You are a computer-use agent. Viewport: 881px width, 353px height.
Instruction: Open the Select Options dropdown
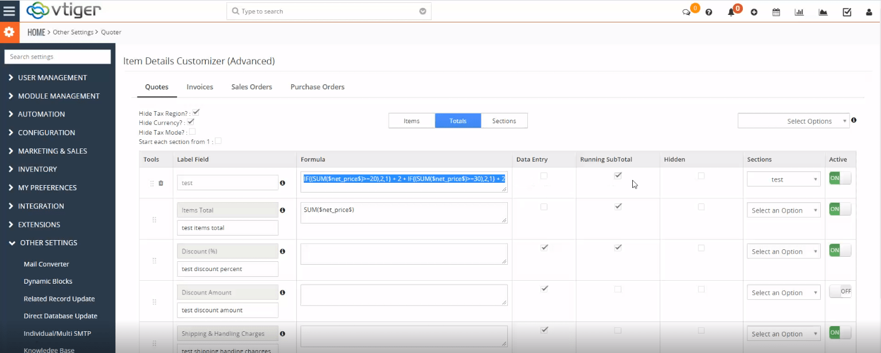click(x=794, y=120)
